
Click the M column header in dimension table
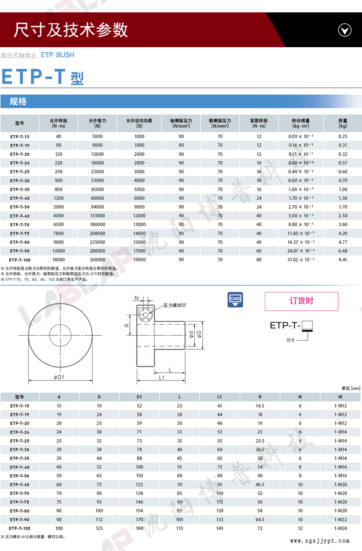(340, 397)
